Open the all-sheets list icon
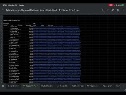The width and height of the screenshot is (126, 95). pyautogui.click(x=3, y=86)
